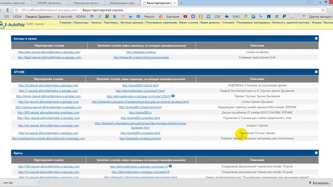Switch to the 'Смотреть сериал' tab
Screen dimensions: 333x187
(16, 3)
